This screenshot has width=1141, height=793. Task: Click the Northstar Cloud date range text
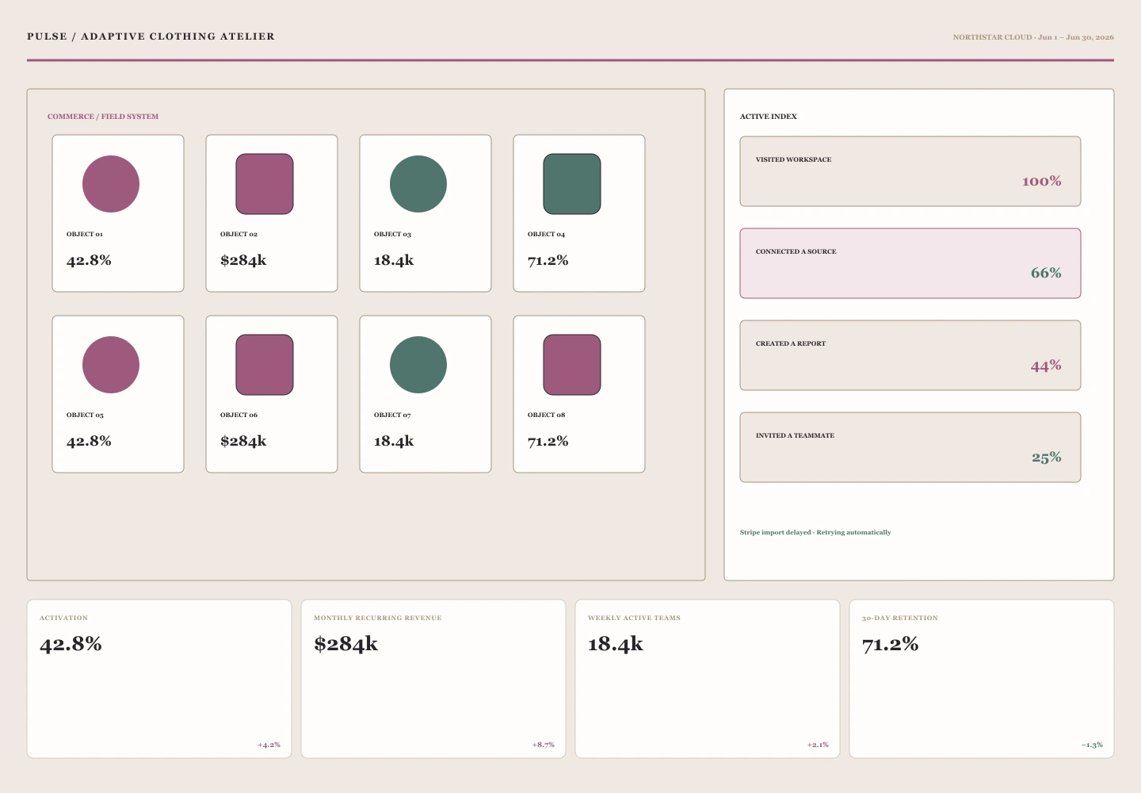(1033, 37)
